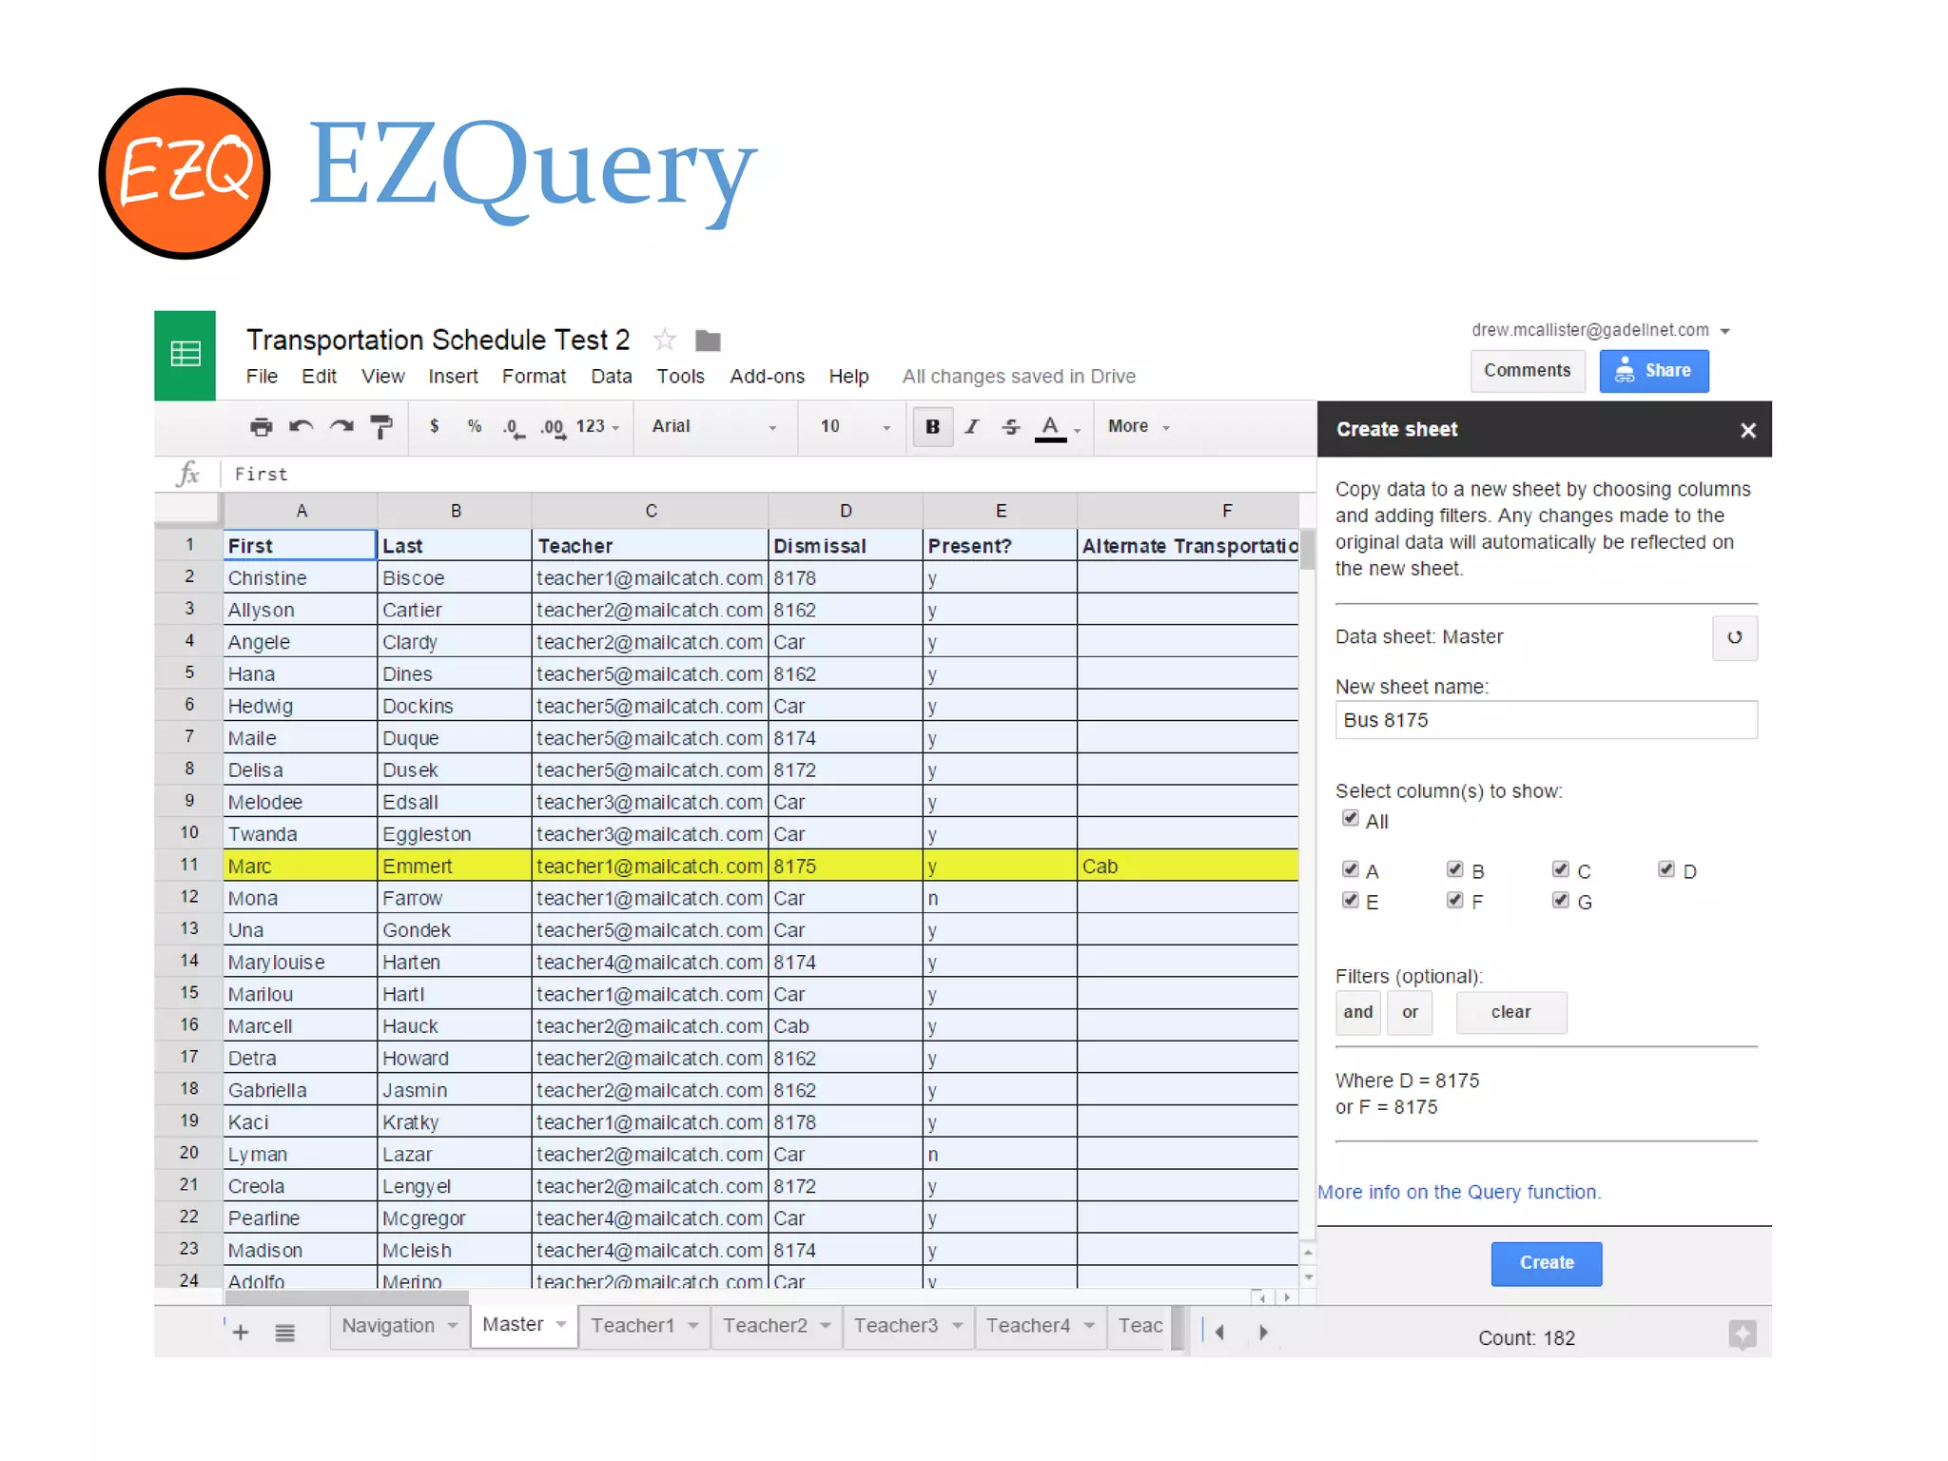Screen dimensions: 1948x1461
Task: Open the all sheets list
Action: point(284,1333)
